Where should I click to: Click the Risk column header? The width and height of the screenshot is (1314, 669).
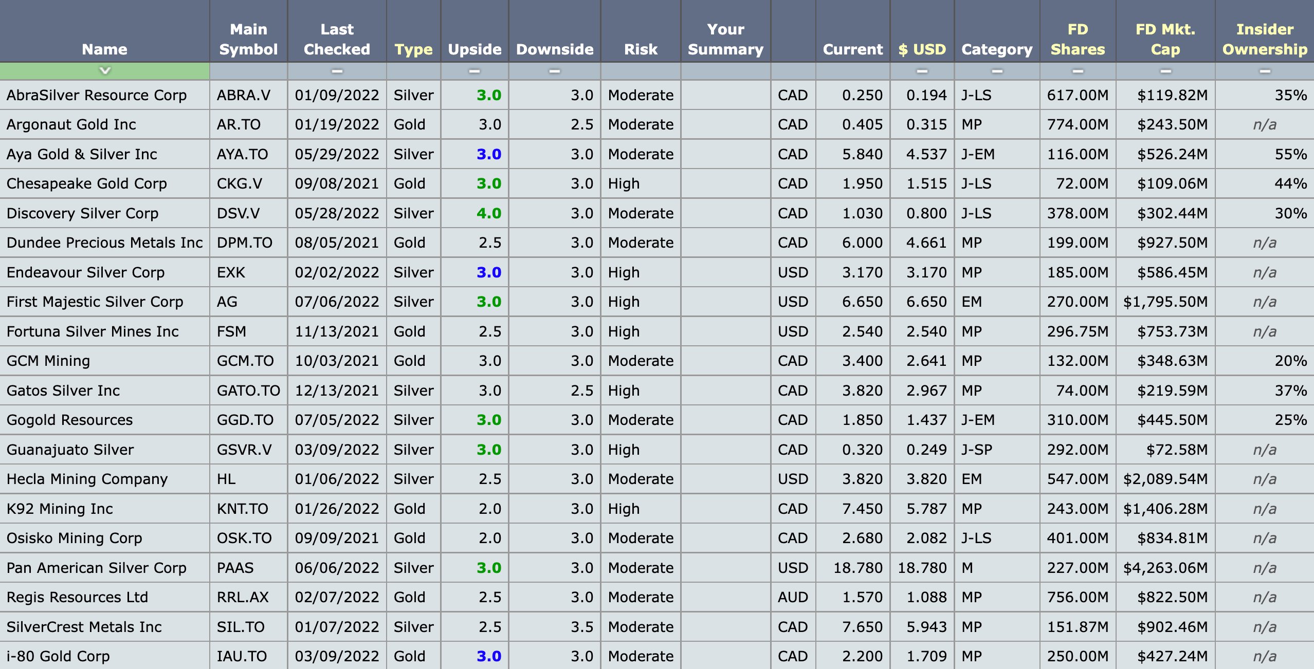(x=641, y=49)
